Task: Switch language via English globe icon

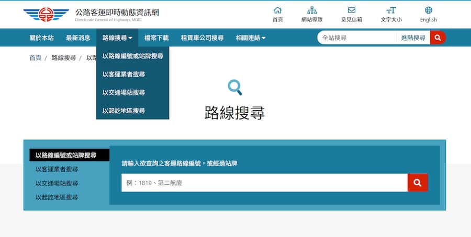Action: (428, 10)
